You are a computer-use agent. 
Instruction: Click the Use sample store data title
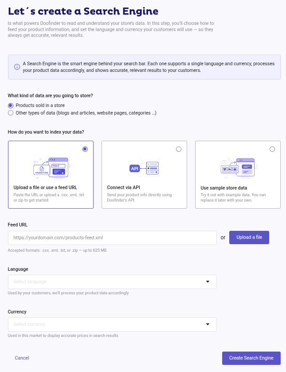click(224, 188)
